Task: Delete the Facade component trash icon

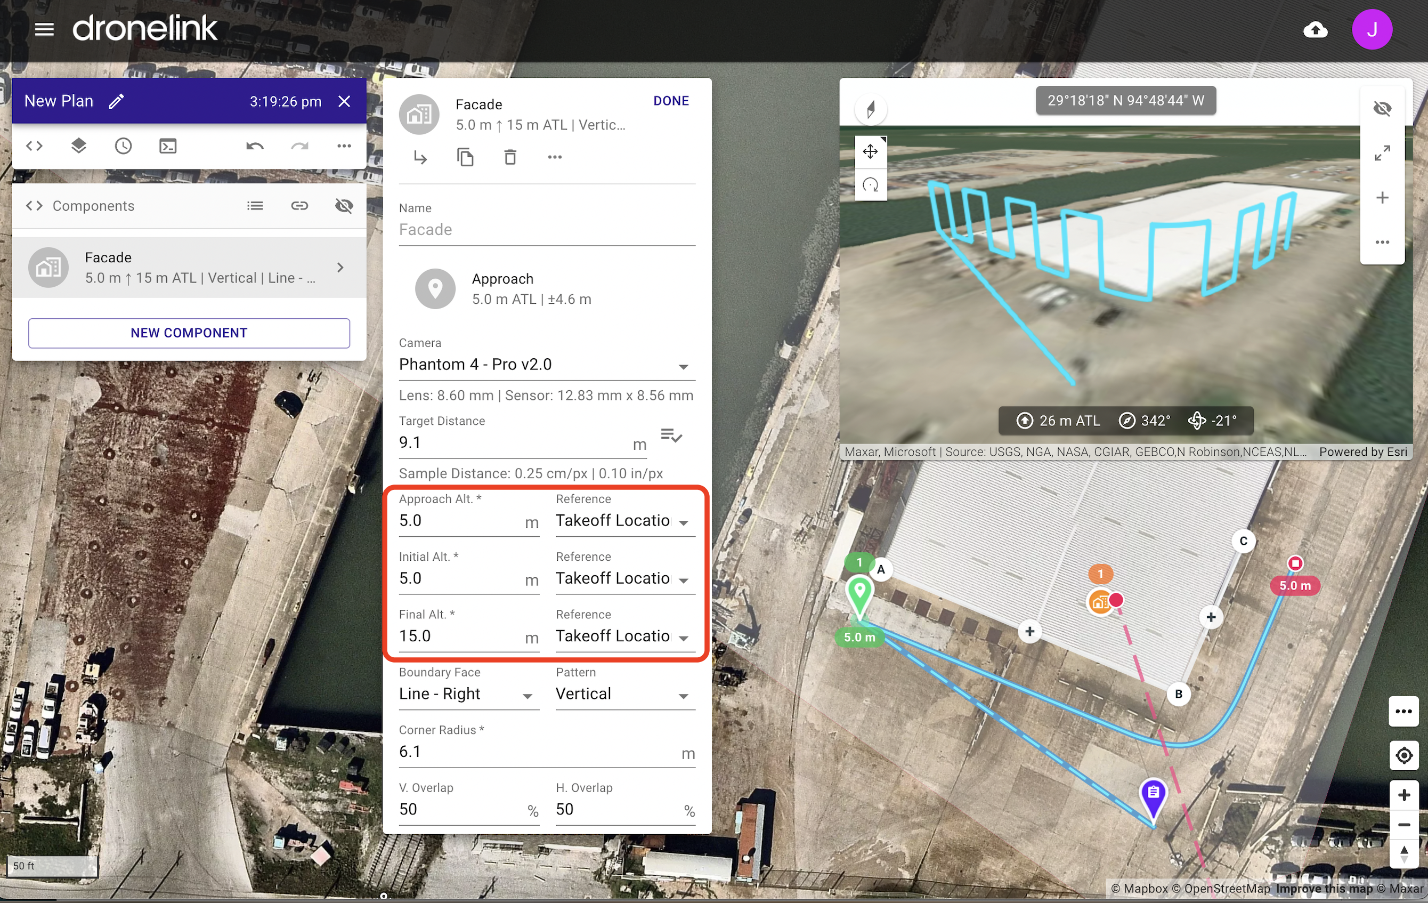Action: (510, 157)
